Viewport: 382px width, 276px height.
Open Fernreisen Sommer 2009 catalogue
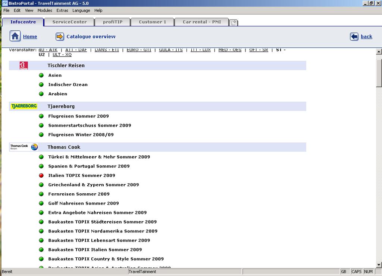coord(79,194)
